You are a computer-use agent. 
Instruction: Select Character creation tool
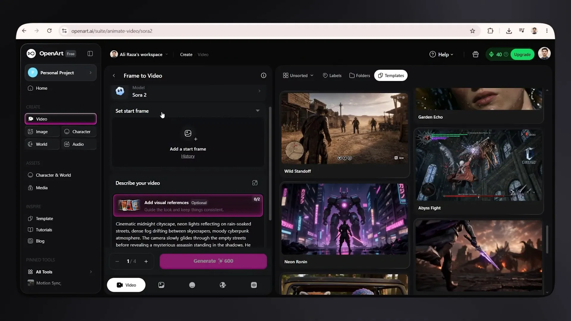pyautogui.click(x=79, y=132)
